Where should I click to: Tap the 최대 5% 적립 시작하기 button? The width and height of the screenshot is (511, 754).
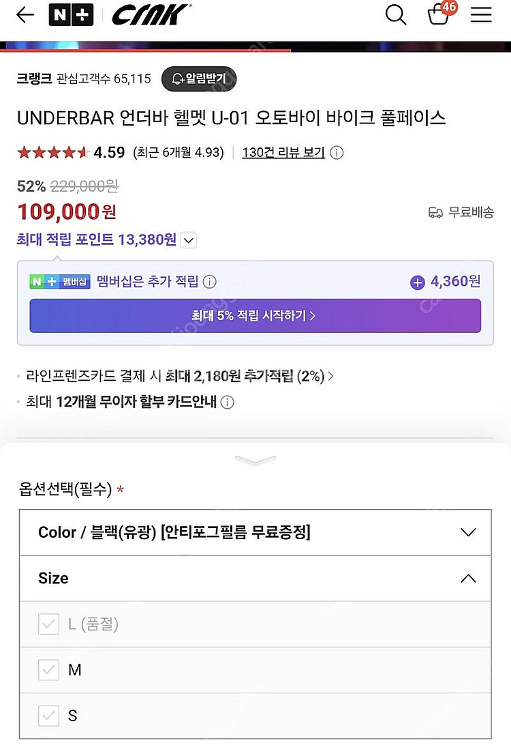255,316
